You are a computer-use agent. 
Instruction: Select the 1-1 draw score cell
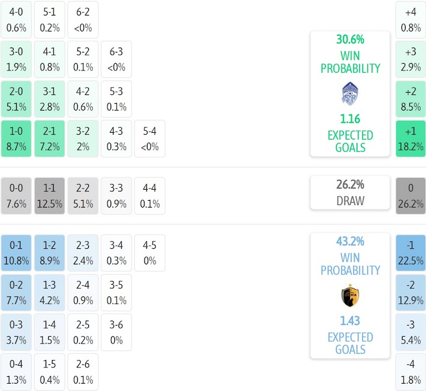pyautogui.click(x=49, y=196)
